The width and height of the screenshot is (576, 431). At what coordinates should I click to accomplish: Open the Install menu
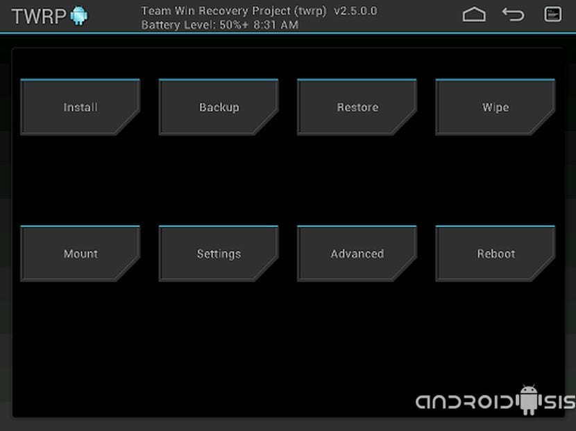tap(81, 107)
